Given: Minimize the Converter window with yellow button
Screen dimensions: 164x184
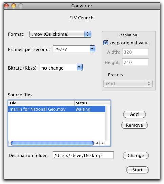Looking at the screenshot, I should point(14,6).
